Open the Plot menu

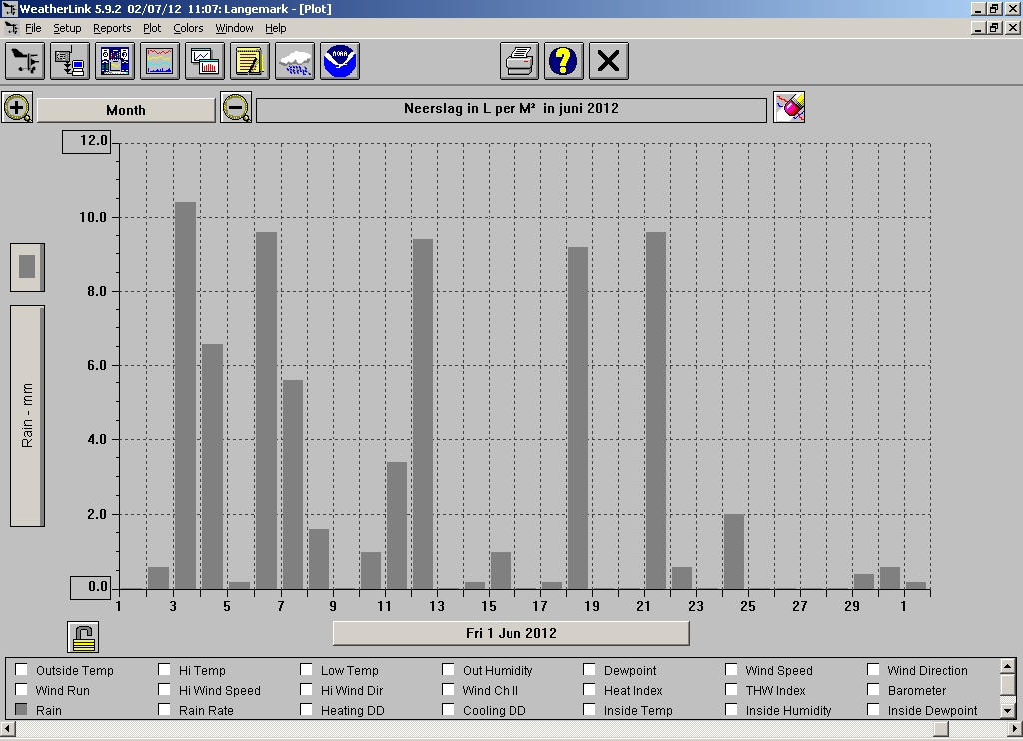[x=152, y=28]
